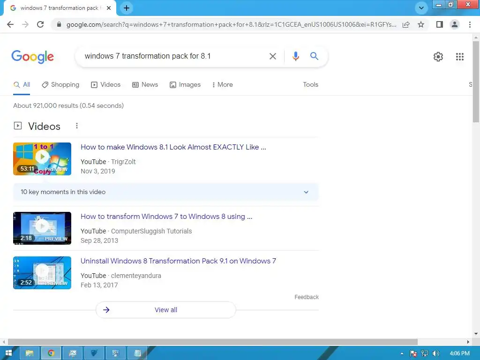Click horizontal scrollbar right arrow

point(468,342)
